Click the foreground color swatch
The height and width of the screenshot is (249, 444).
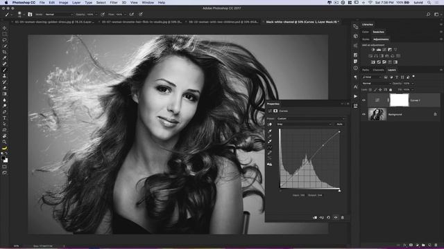click(3, 158)
